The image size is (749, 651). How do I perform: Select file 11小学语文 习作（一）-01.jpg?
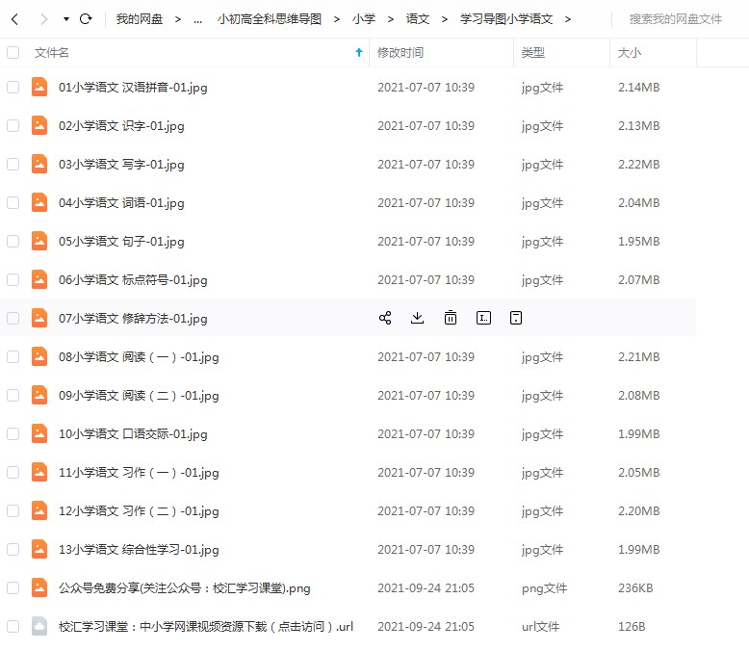[x=139, y=473]
